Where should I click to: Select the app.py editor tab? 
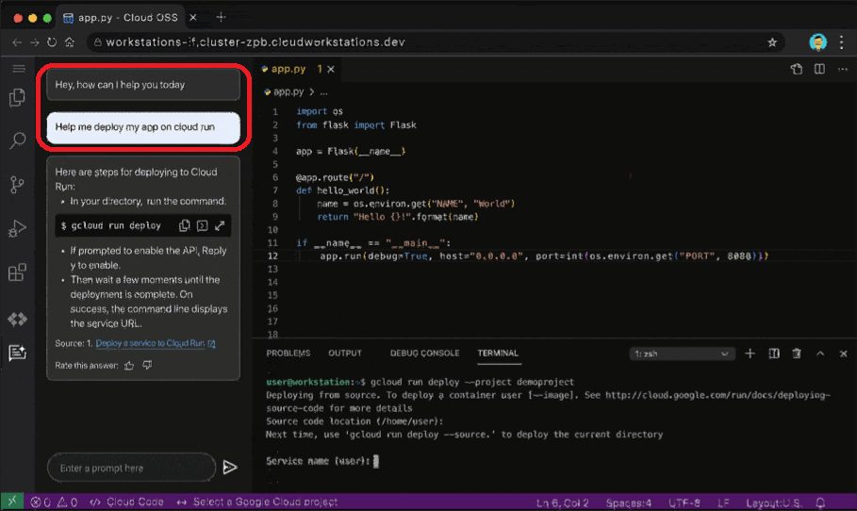(288, 69)
